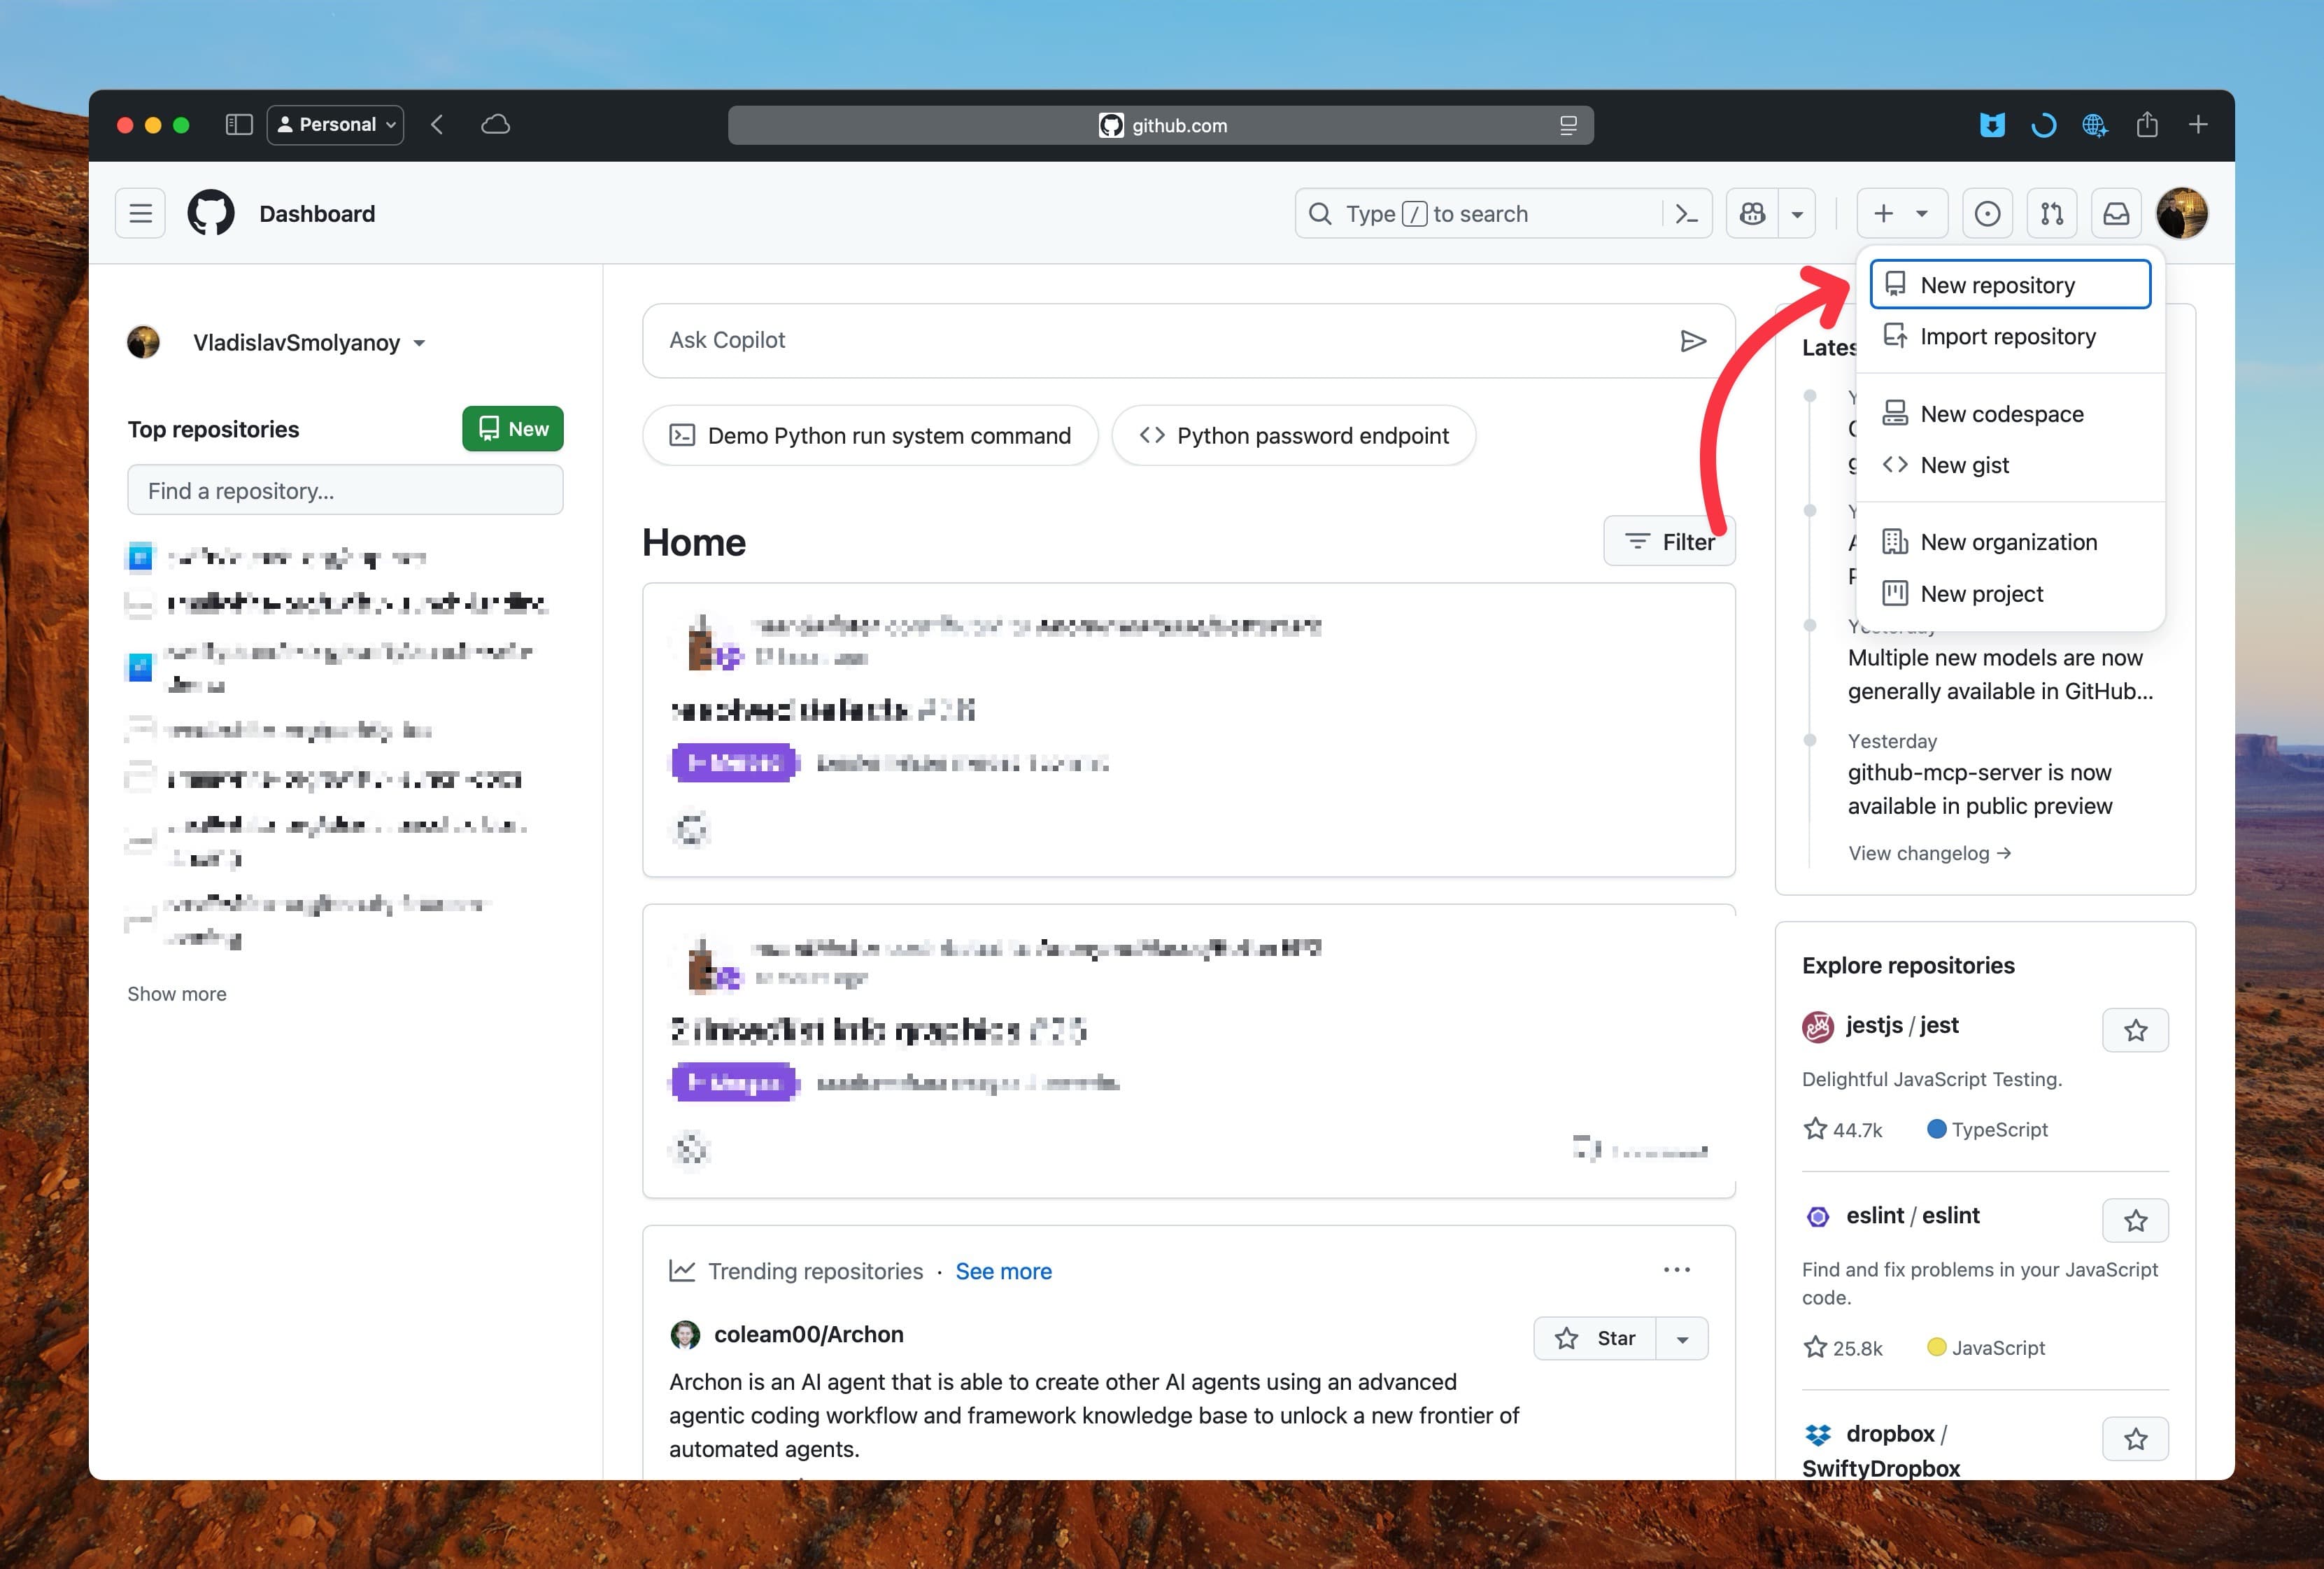The image size is (2324, 1569).
Task: Focus the Find a repository field
Action: click(345, 491)
